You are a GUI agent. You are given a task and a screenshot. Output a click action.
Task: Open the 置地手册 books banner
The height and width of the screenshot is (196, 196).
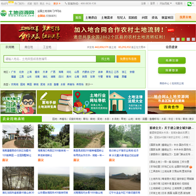(54, 102)
